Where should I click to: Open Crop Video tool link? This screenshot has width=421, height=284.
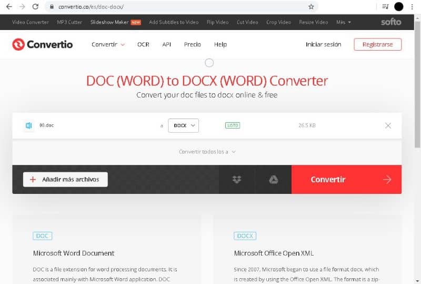278,22
